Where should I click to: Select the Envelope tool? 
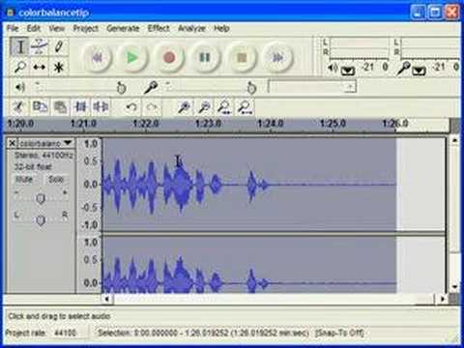(x=39, y=47)
